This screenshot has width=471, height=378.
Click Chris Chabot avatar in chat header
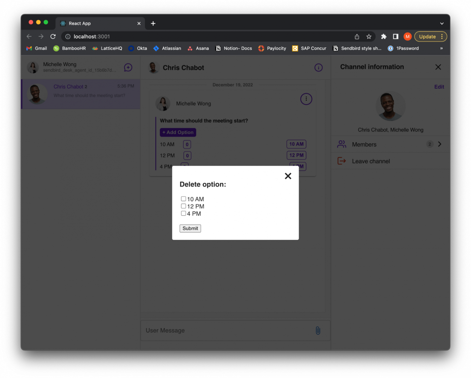point(154,68)
